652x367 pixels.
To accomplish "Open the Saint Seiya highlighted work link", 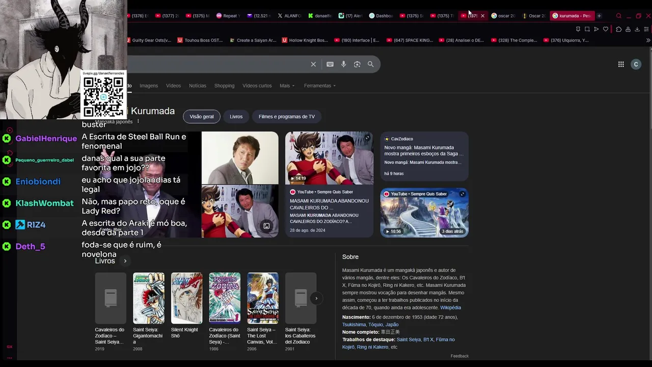I will click(x=409, y=339).
